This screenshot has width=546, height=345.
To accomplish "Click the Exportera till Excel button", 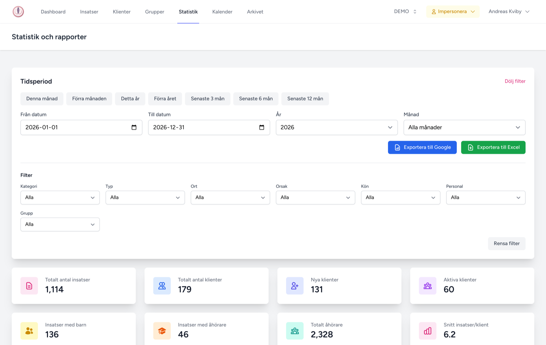I will [493, 147].
